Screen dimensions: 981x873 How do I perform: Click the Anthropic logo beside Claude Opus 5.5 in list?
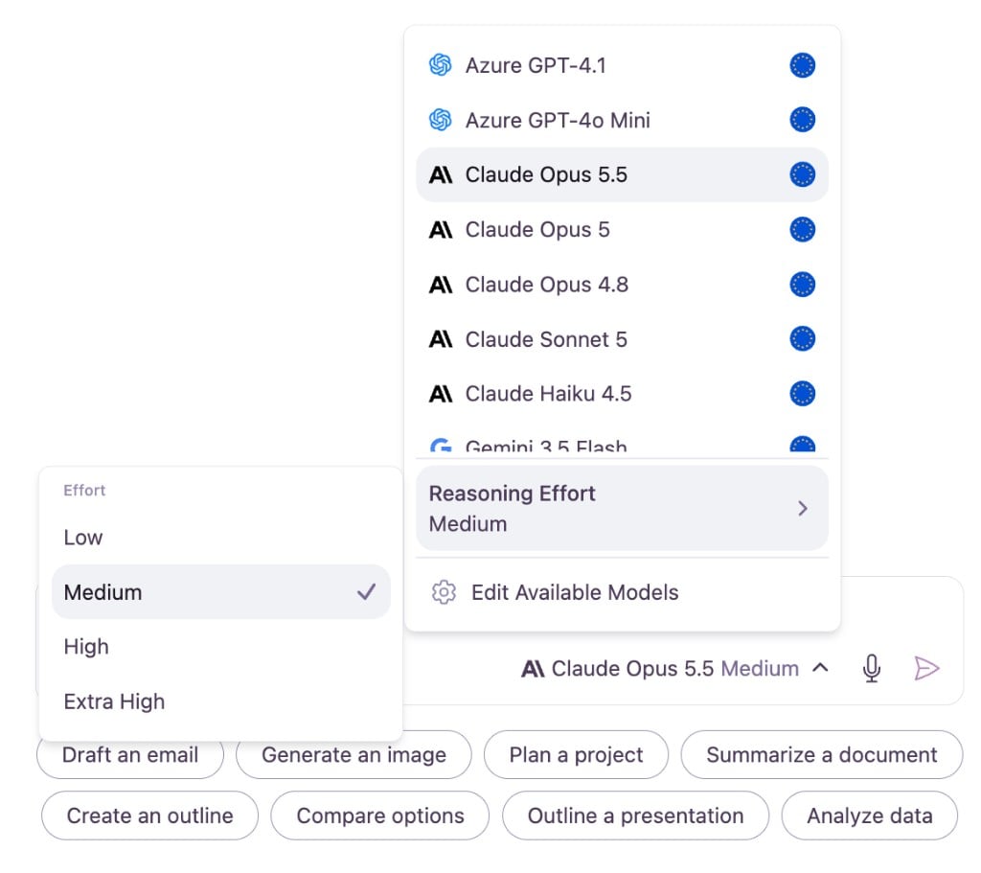(441, 174)
